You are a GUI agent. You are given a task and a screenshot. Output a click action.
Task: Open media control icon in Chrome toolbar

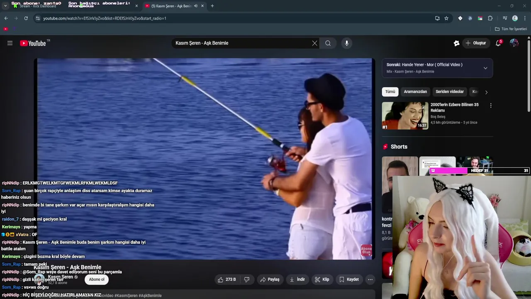click(505, 18)
